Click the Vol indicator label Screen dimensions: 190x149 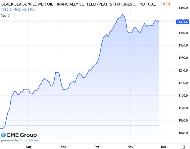(x=3, y=15)
